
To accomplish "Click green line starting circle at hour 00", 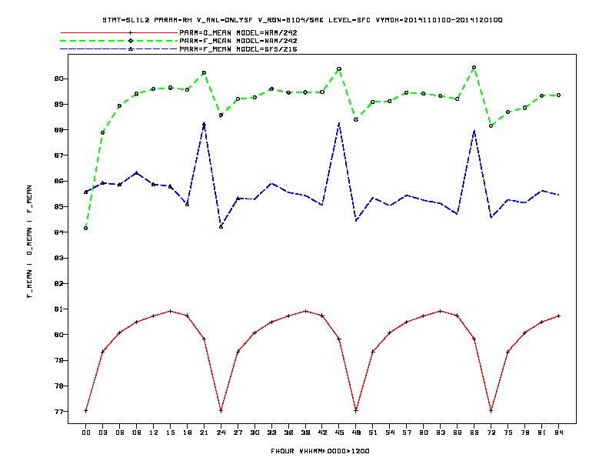I will (86, 228).
